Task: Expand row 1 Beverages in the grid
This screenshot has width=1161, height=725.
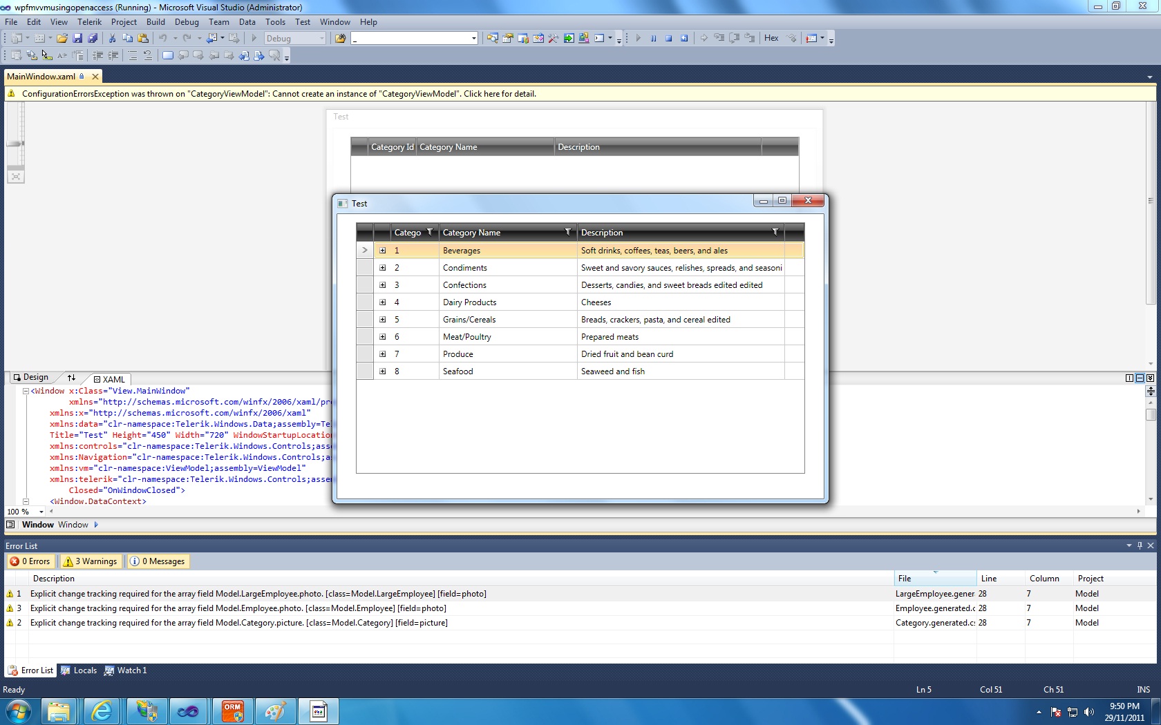Action: [383, 251]
